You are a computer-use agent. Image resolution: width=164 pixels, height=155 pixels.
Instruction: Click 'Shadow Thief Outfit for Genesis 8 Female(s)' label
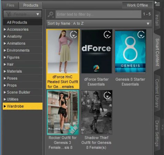(96, 143)
